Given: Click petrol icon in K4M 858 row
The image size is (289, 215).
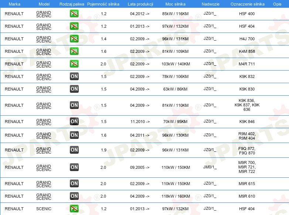Looking at the screenshot, I should [x=74, y=51].
